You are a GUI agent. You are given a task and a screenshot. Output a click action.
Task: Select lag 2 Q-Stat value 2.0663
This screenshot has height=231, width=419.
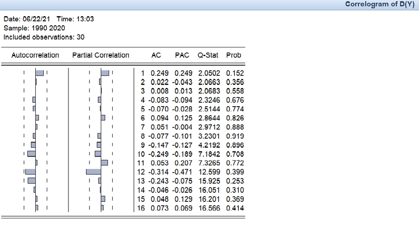(209, 82)
